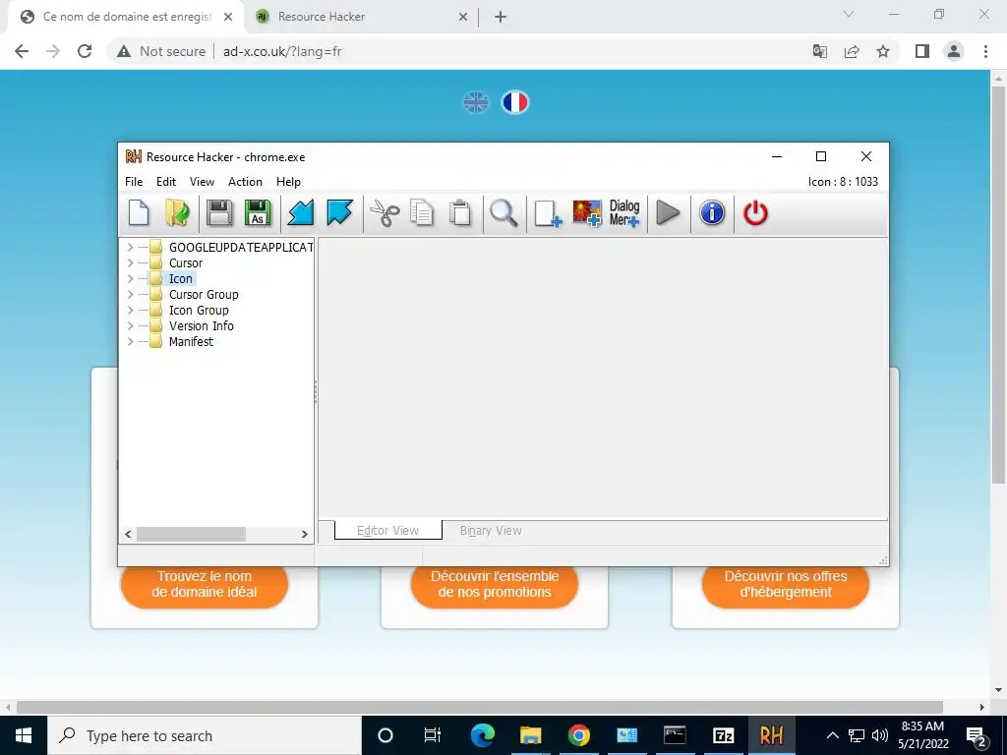Select the Manifest folder in tree
Image resolution: width=1007 pixels, height=755 pixels.
tap(191, 341)
